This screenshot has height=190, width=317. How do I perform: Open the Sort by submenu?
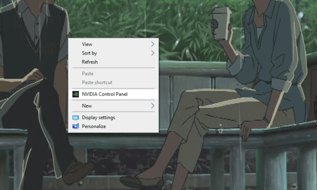(x=113, y=53)
